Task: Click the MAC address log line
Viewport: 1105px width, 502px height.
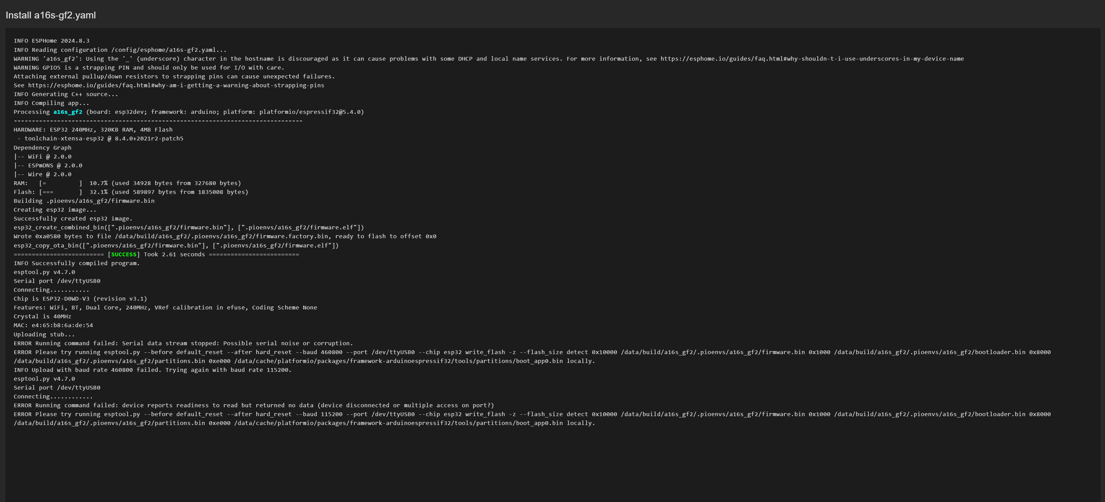Action: [x=53, y=325]
